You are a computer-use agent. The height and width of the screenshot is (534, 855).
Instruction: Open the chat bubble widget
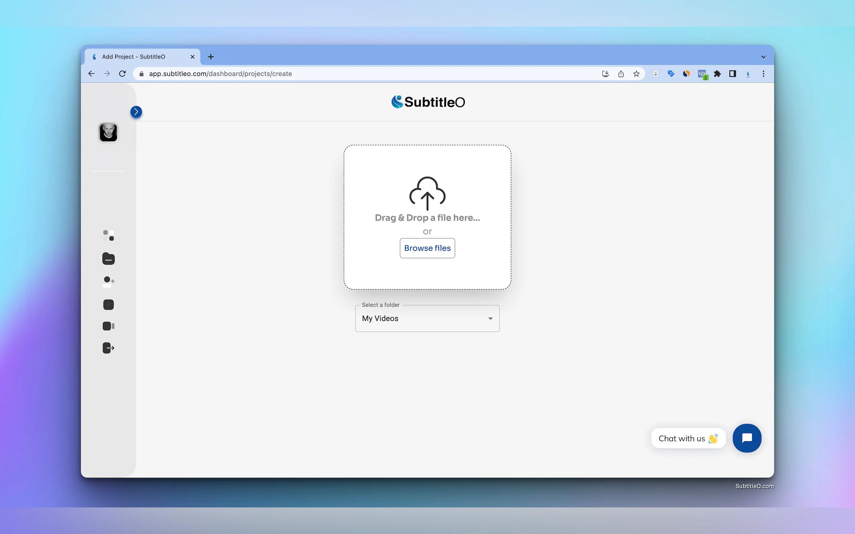point(747,438)
